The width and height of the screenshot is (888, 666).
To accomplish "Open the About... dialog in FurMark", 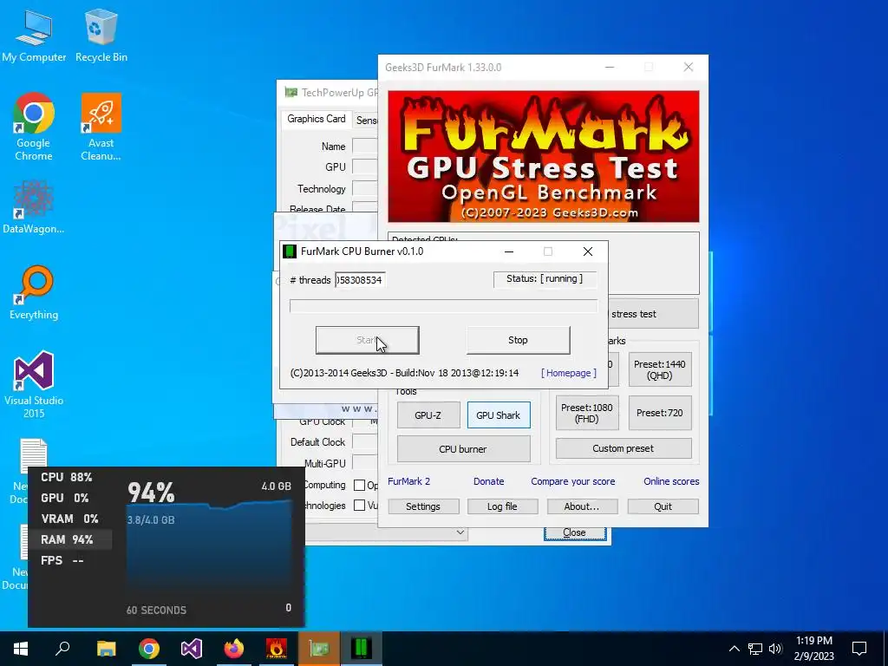I will click(x=582, y=506).
